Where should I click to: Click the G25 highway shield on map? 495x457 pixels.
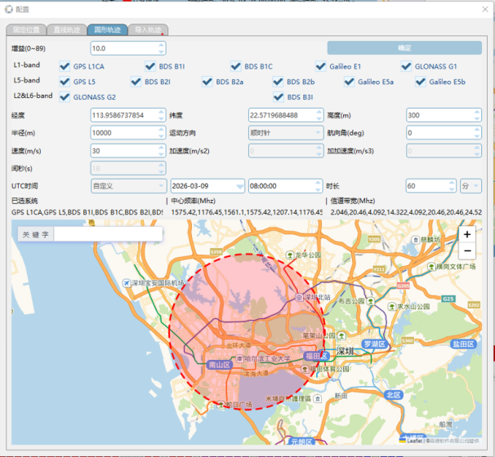pos(448,299)
